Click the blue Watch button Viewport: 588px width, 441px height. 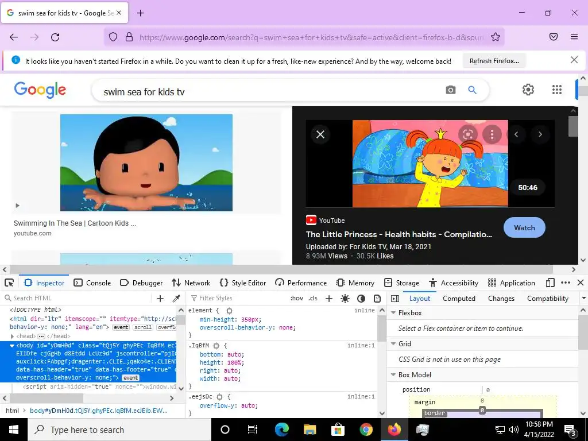[x=524, y=227]
